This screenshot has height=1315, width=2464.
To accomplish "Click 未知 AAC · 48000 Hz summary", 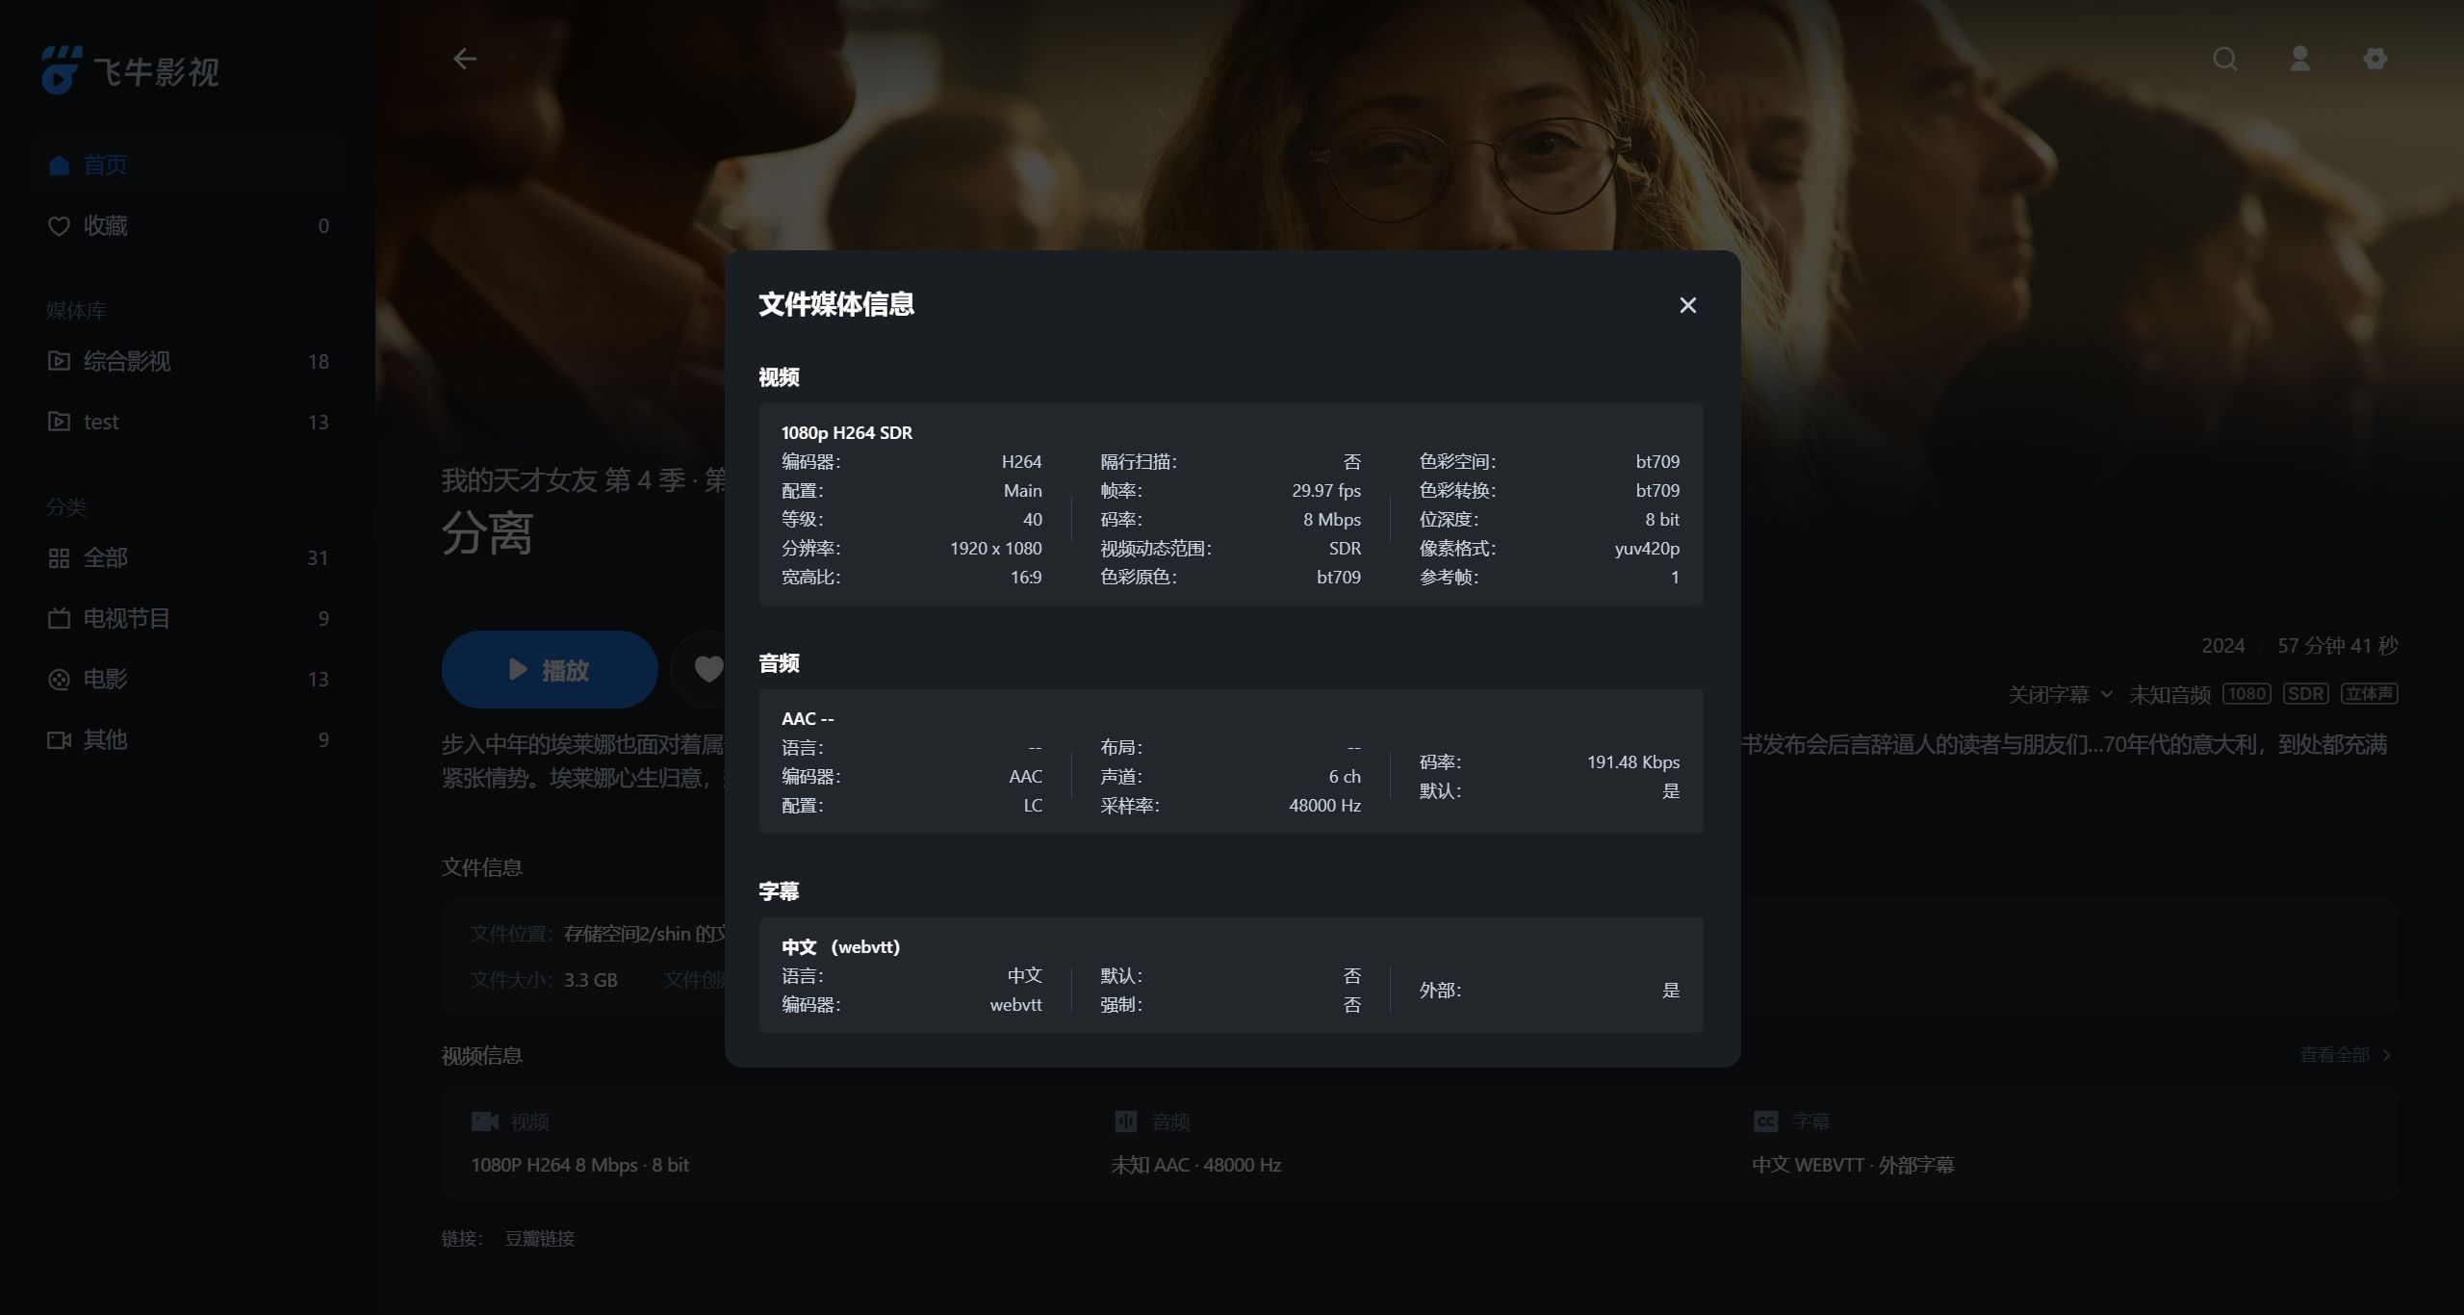I will pos(1196,1165).
